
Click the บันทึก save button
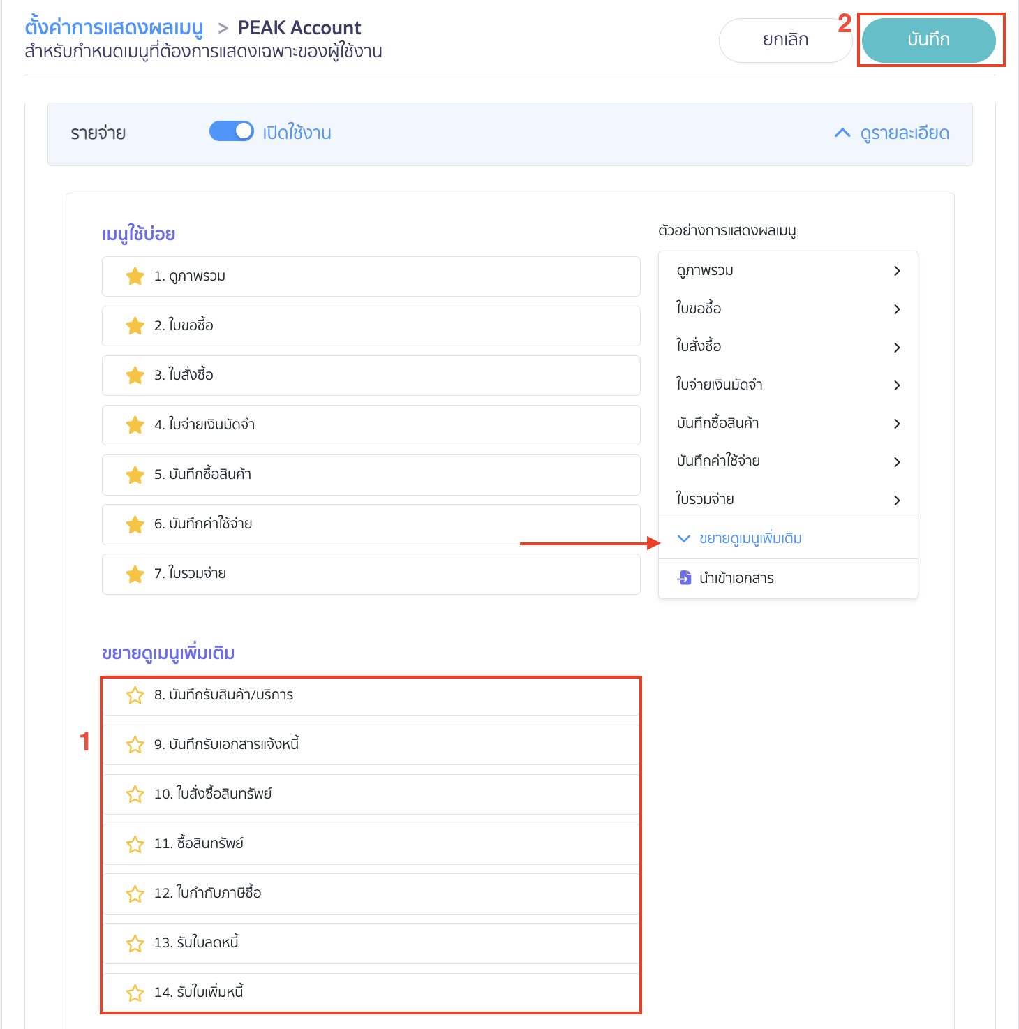[928, 40]
